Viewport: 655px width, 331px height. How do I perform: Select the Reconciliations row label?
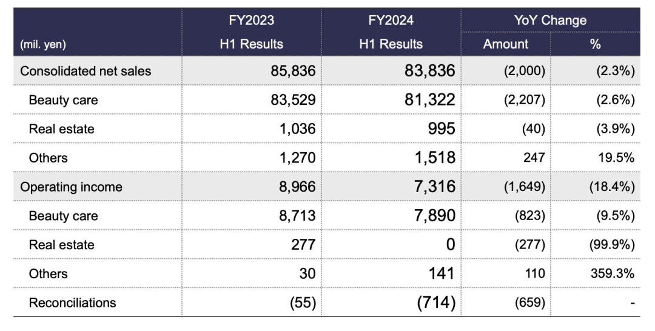72,302
